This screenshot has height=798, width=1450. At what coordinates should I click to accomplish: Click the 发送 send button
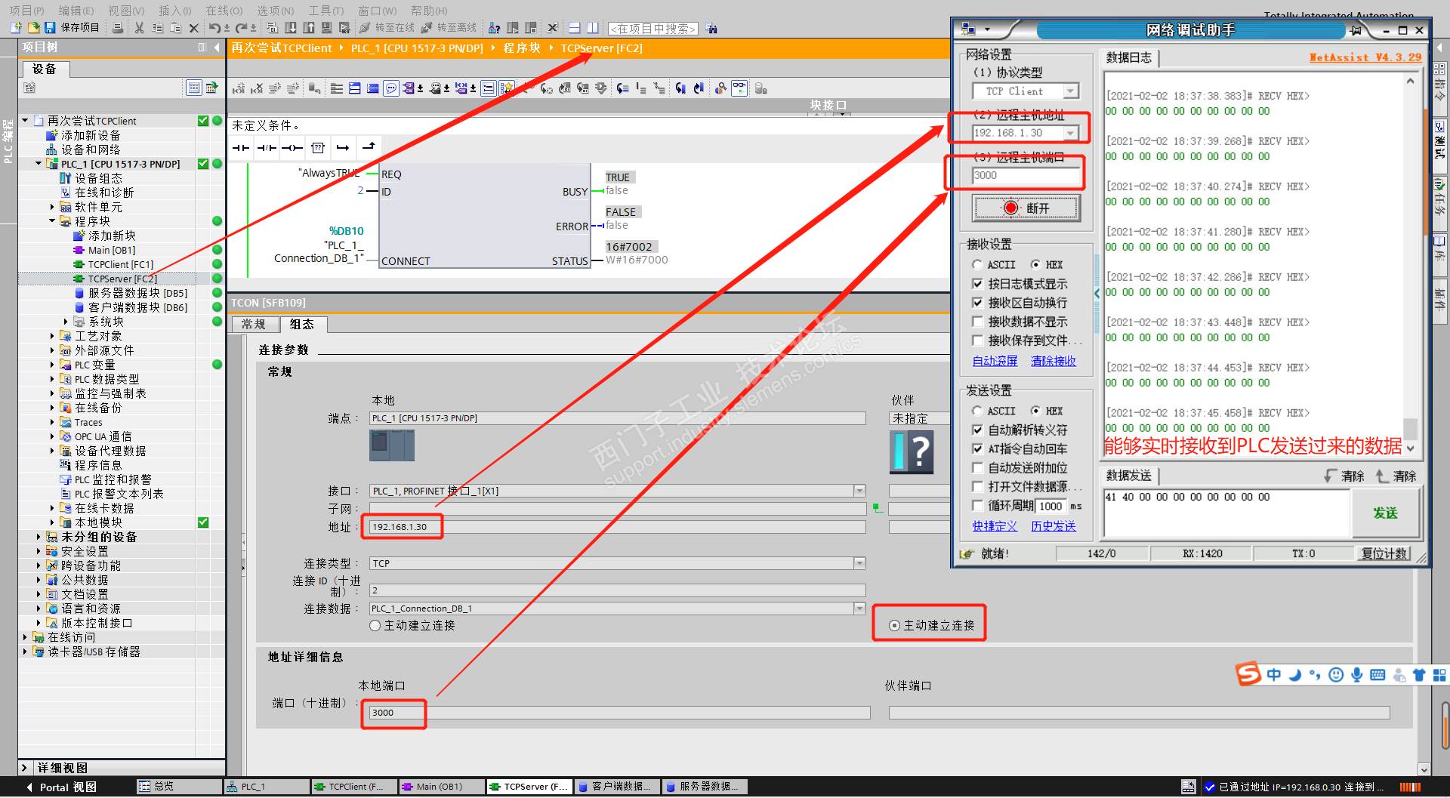click(1386, 513)
